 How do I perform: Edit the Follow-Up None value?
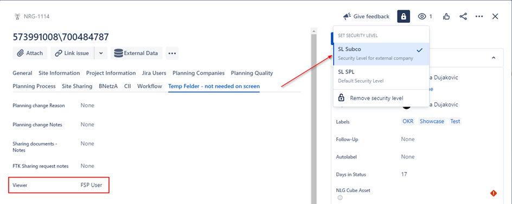pyautogui.click(x=408, y=139)
